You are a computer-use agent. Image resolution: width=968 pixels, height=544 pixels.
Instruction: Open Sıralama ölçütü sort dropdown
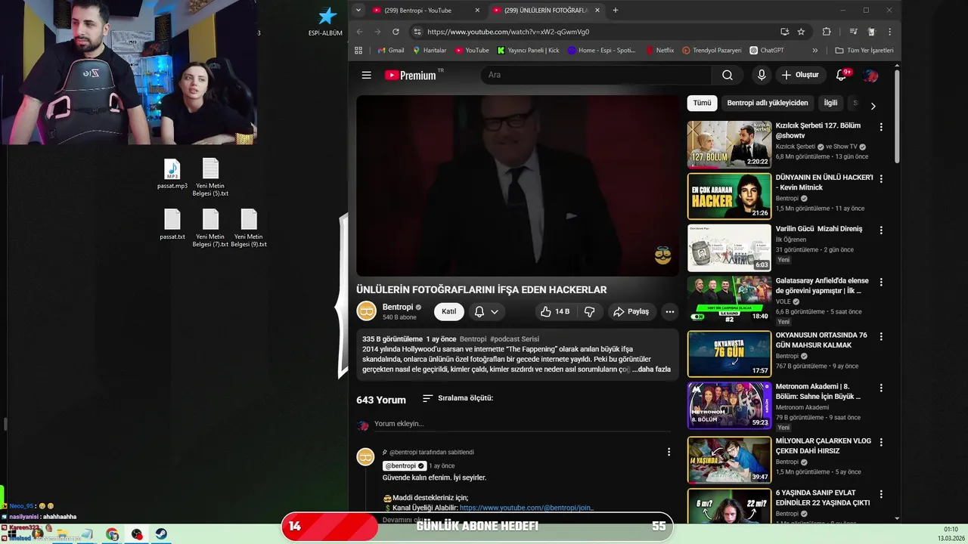point(458,398)
